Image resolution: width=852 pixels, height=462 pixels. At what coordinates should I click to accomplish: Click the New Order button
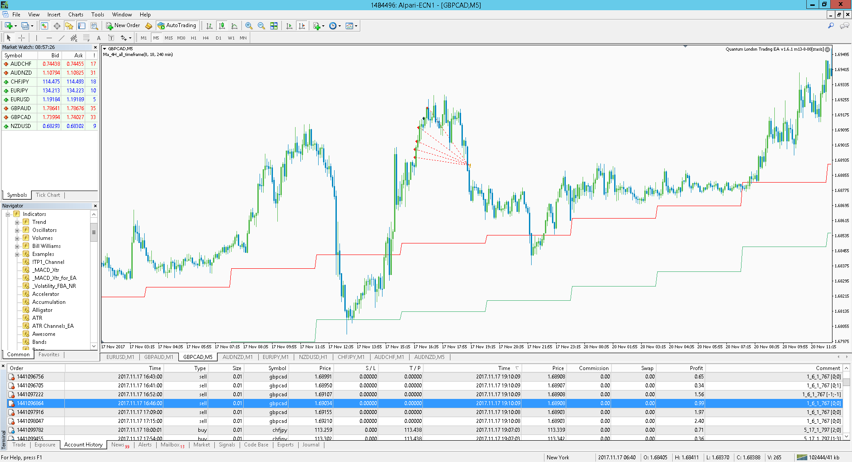[x=123, y=26]
